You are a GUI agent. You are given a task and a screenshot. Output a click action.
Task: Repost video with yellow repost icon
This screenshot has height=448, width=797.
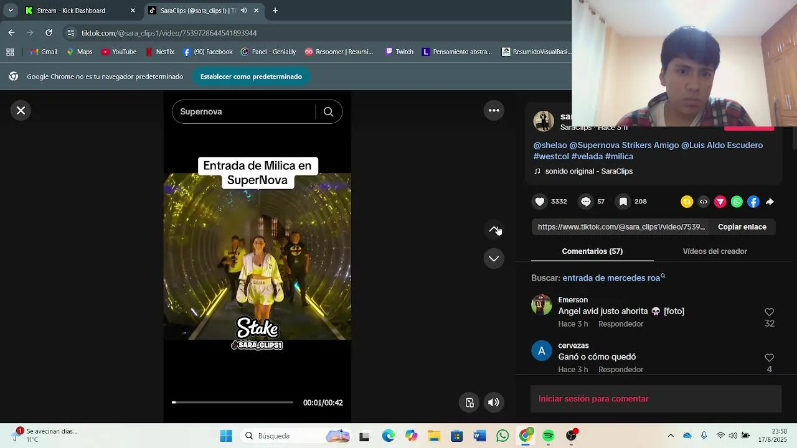(687, 202)
